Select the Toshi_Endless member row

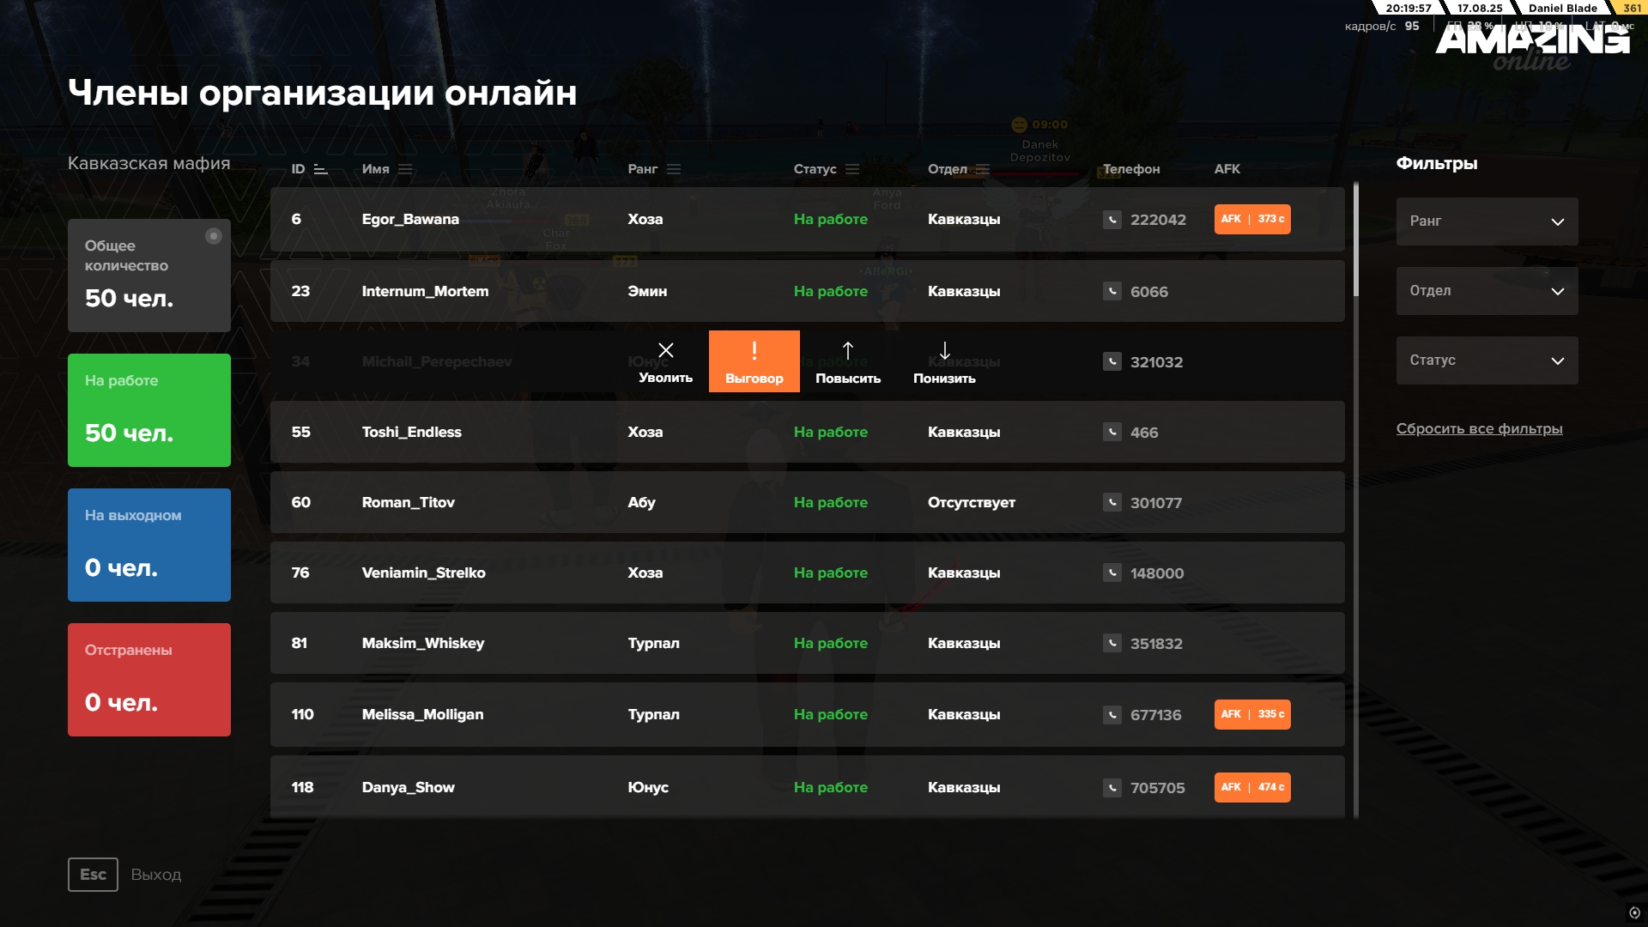click(x=807, y=433)
